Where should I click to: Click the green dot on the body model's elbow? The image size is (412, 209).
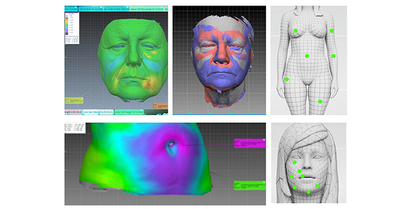click(333, 56)
